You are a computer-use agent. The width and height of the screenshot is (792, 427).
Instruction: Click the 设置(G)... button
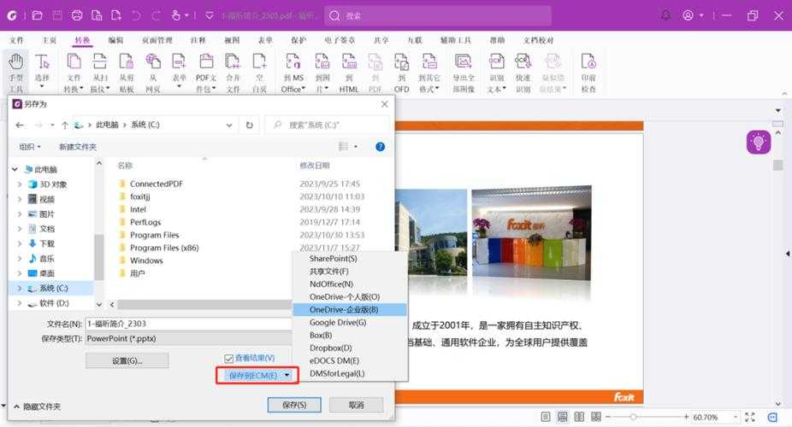tap(127, 361)
